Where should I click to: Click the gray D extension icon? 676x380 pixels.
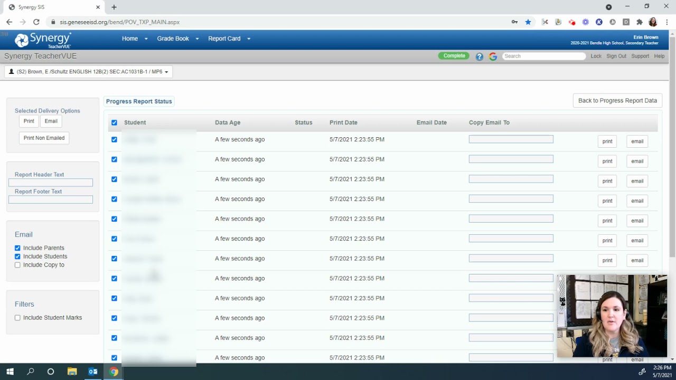click(626, 22)
